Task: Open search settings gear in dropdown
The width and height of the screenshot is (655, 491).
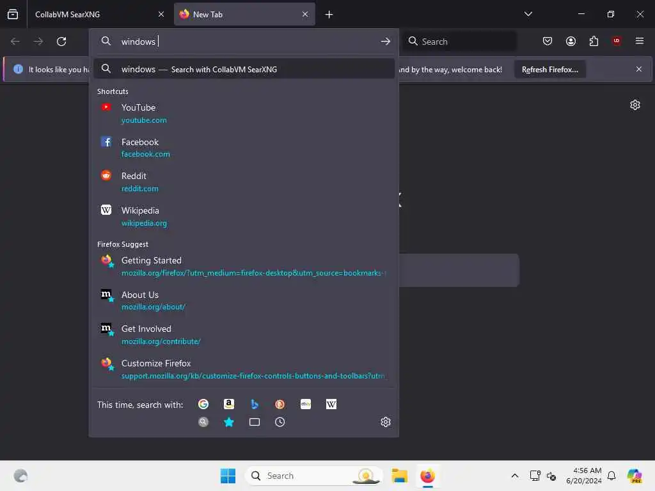Action: [x=386, y=422]
